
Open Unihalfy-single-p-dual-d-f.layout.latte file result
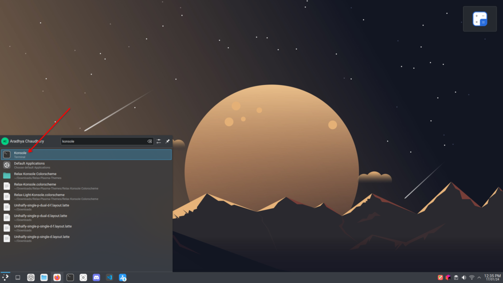click(86, 207)
